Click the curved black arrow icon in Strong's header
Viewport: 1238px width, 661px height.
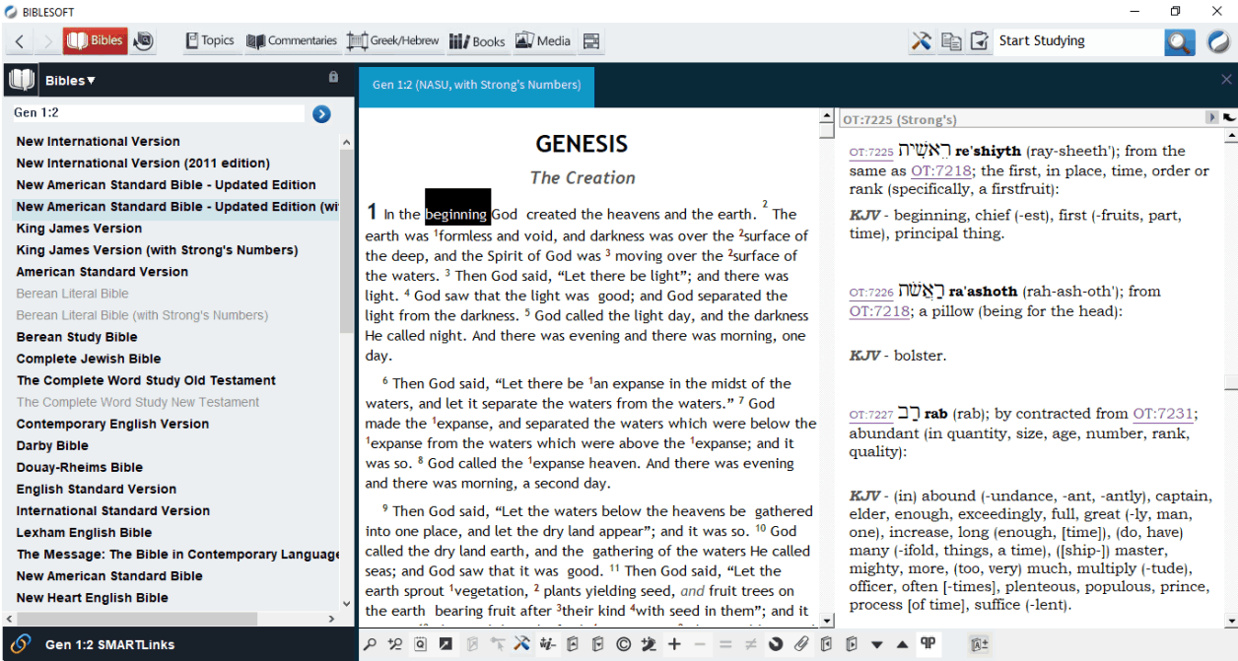coord(1229,118)
